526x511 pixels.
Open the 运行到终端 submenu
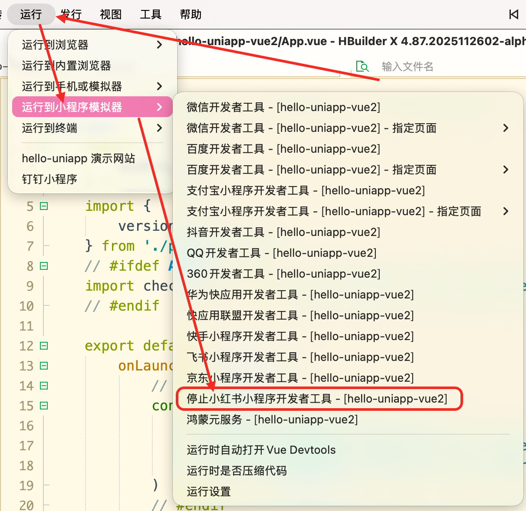coord(92,128)
